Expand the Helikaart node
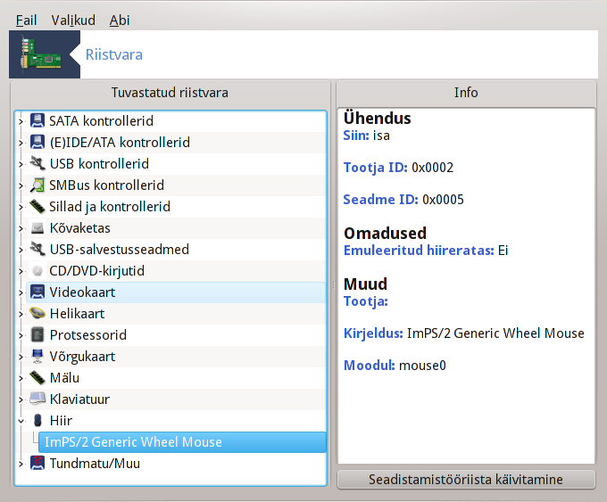Image resolution: width=607 pixels, height=502 pixels. [21, 314]
